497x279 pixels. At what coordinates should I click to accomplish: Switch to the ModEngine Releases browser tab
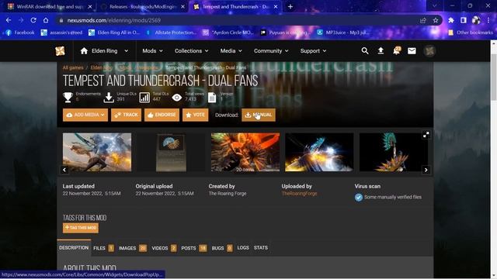(143, 7)
